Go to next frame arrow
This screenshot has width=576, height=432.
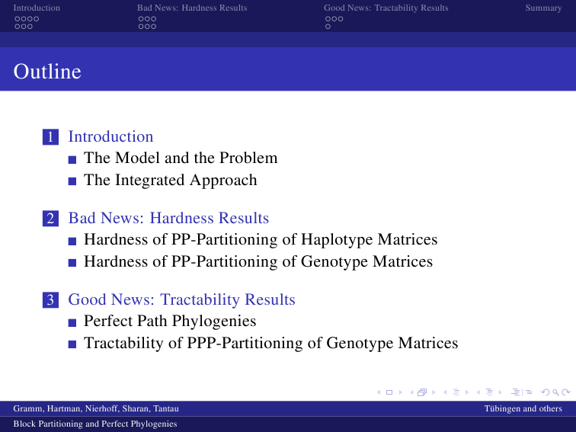pyautogui.click(x=434, y=392)
